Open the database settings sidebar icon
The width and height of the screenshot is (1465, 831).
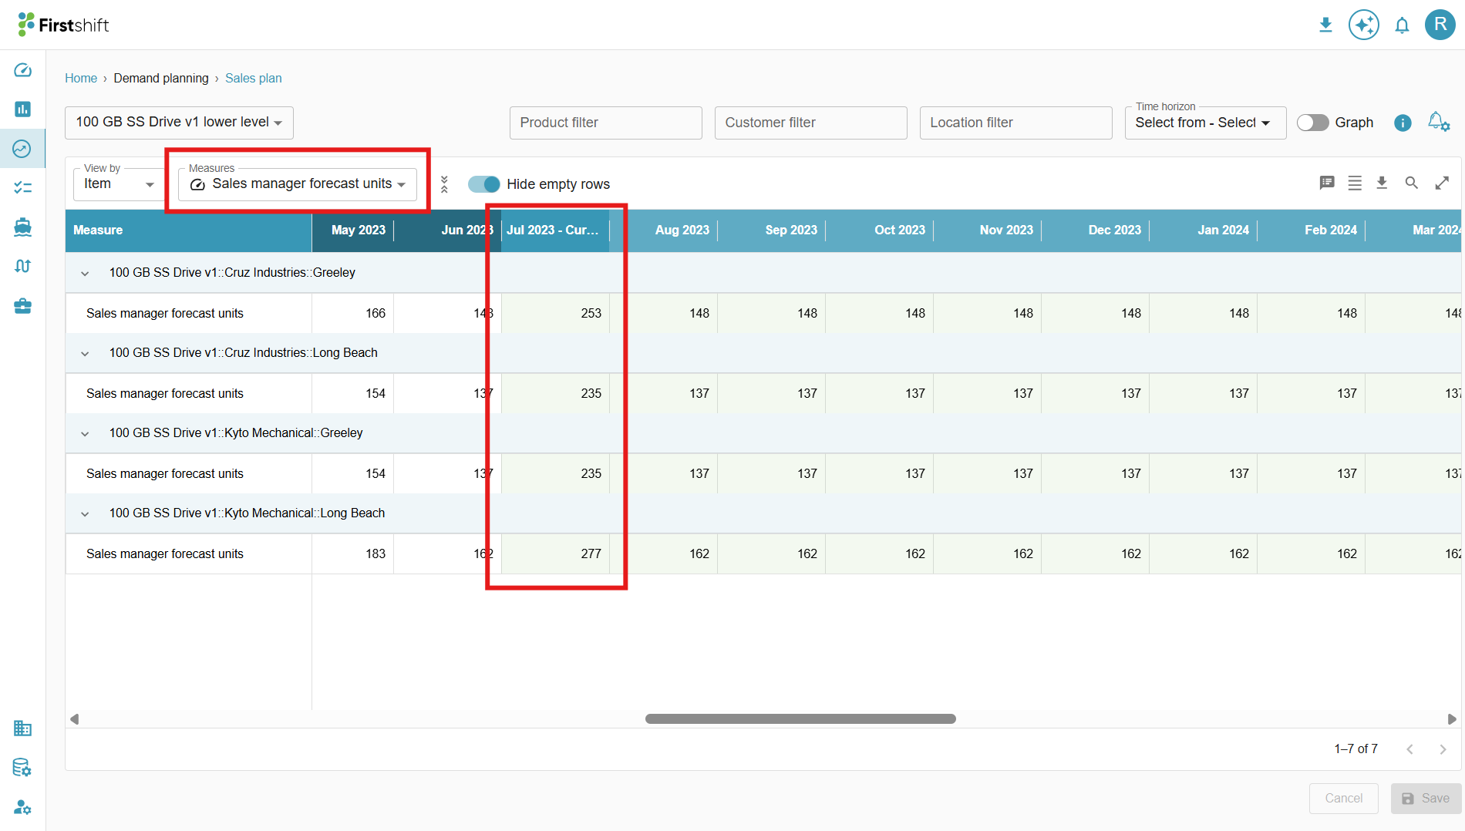pyautogui.click(x=22, y=767)
